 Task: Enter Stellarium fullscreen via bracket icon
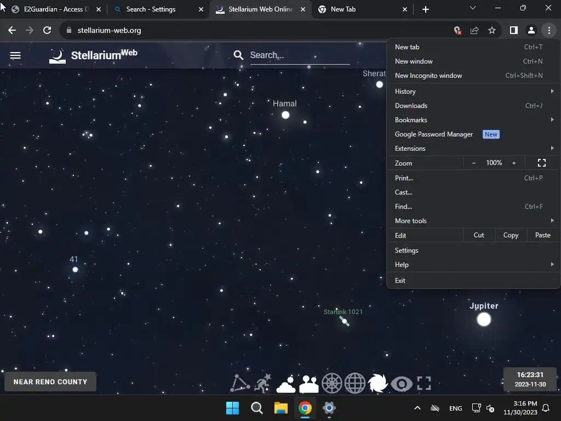424,383
